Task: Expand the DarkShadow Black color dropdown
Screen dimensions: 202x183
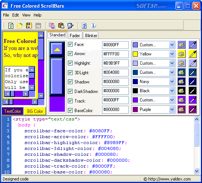Action: coord(172,91)
